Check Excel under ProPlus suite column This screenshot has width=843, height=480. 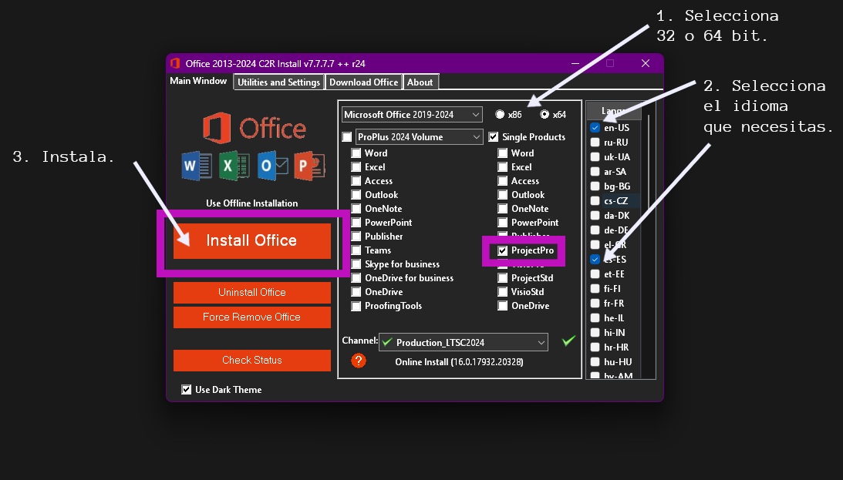(x=356, y=167)
